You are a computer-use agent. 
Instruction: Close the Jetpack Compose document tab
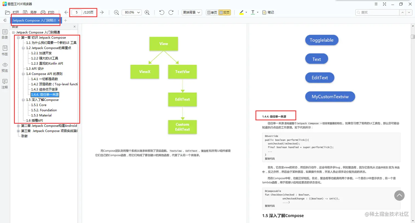coord(59,20)
